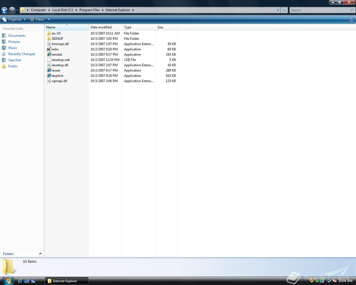The image size is (356, 285).
Task: Click large folder icon in details pane
Action: click(9, 267)
